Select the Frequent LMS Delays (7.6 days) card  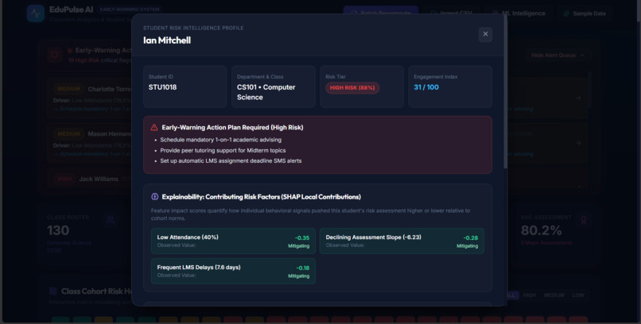[233, 271]
